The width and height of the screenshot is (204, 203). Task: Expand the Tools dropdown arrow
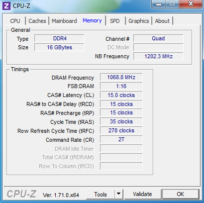(118, 194)
